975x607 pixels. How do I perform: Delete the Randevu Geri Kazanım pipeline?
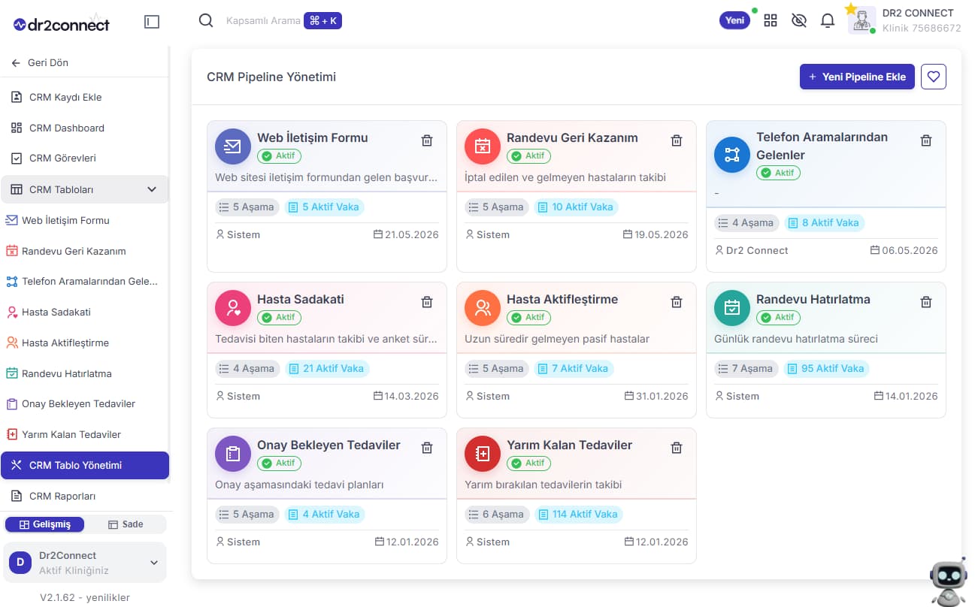pos(677,140)
